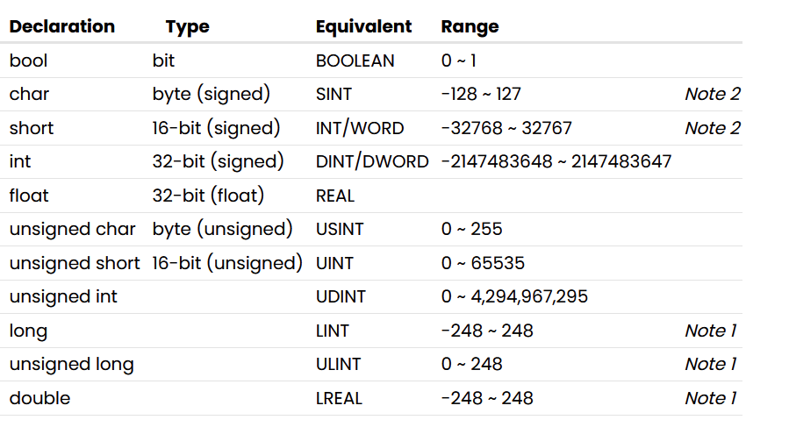This screenshot has width=789, height=427.
Task: Click the Declaration column header
Action: 62,26
